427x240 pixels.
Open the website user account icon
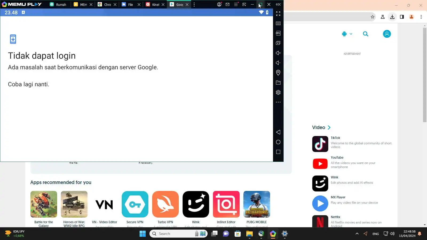(387, 34)
